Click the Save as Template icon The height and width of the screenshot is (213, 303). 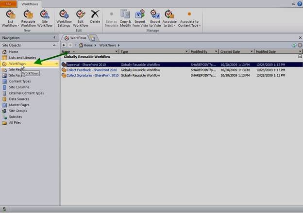[x=111, y=14]
